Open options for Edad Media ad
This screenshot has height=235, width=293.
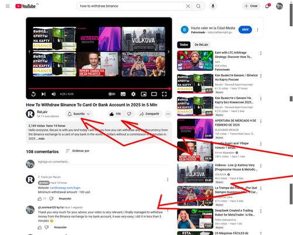[x=257, y=30]
